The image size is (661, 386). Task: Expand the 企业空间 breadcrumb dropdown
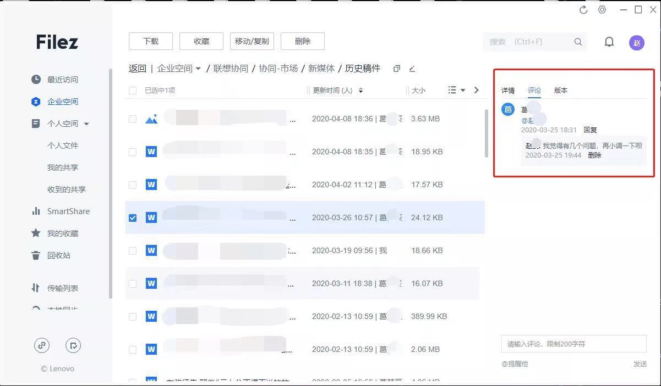coord(198,69)
